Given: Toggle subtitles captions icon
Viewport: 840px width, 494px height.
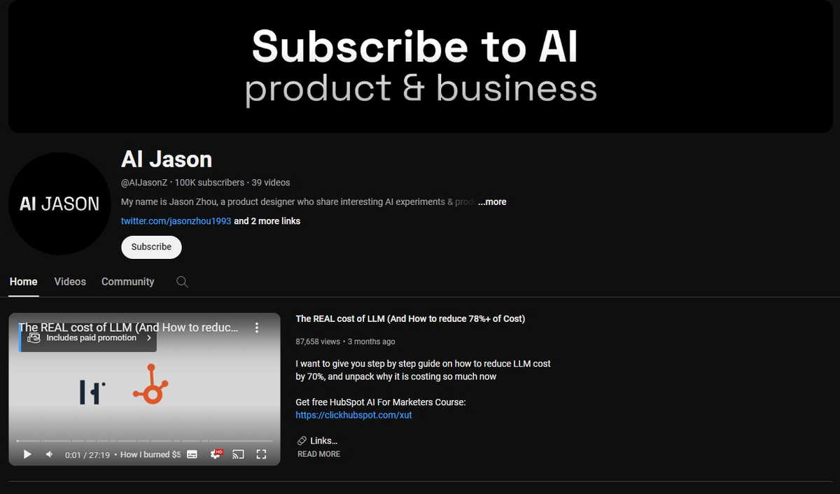Looking at the screenshot, I should pos(192,454).
